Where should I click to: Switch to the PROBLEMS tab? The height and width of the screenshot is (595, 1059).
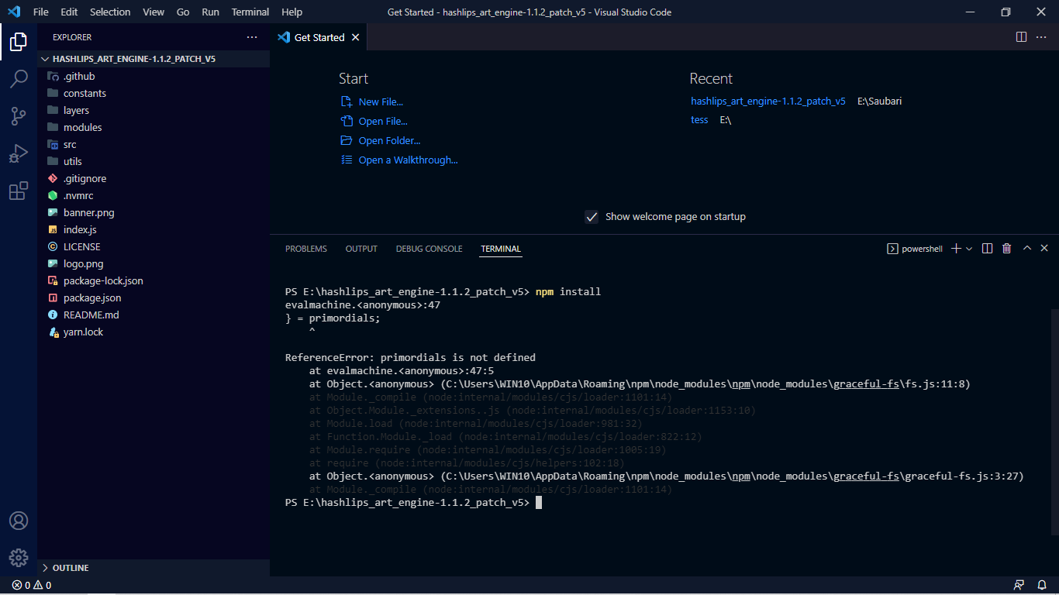(305, 248)
